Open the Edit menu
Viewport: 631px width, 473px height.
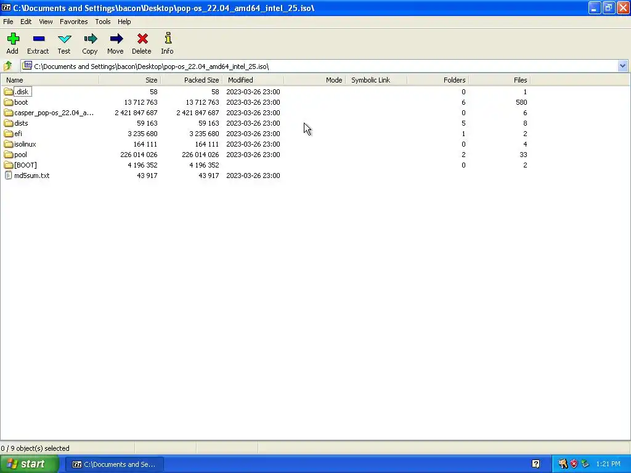[x=26, y=22]
